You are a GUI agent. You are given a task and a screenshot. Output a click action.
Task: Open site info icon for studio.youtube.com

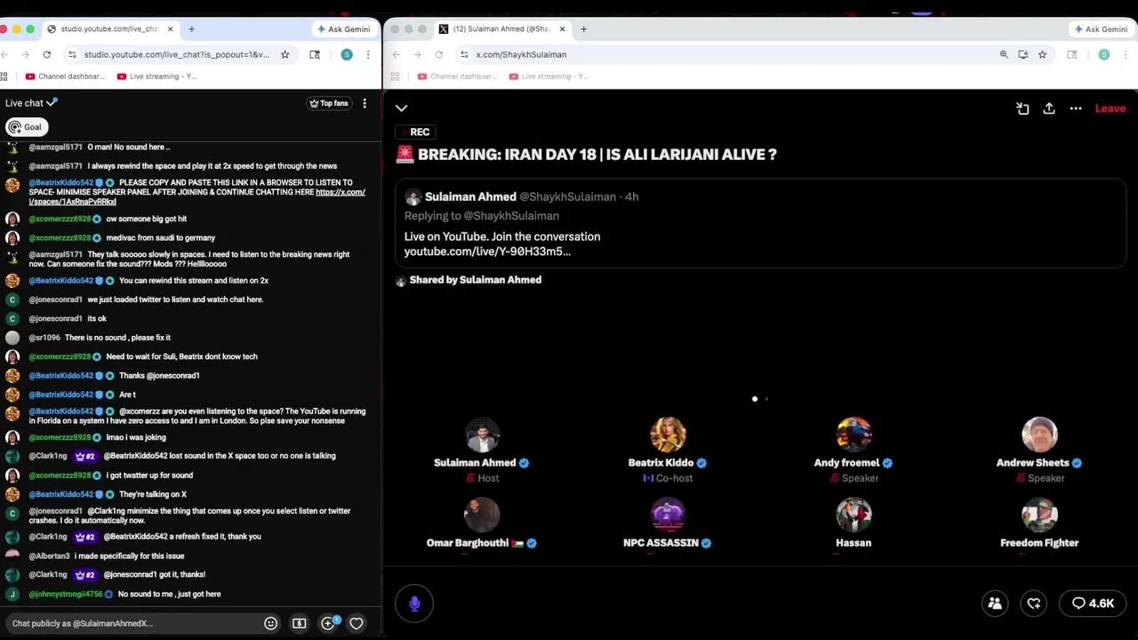(72, 54)
